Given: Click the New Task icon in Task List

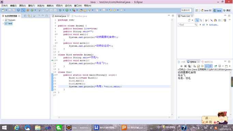Looking at the screenshot, I should pos(189,20).
